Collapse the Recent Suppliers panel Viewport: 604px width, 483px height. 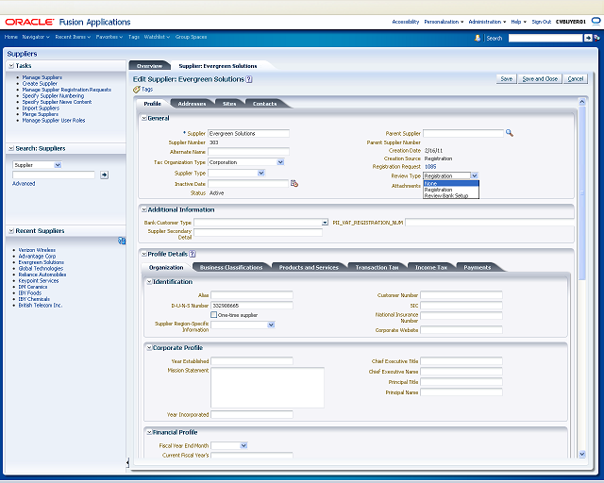point(11,231)
